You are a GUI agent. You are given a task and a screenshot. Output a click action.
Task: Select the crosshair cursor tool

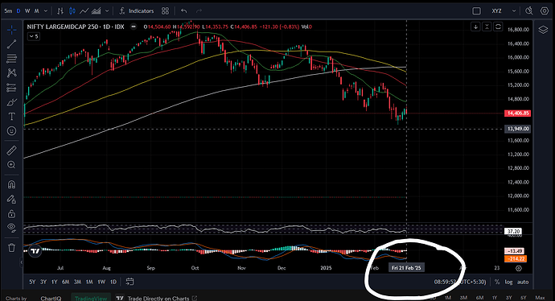click(12, 30)
